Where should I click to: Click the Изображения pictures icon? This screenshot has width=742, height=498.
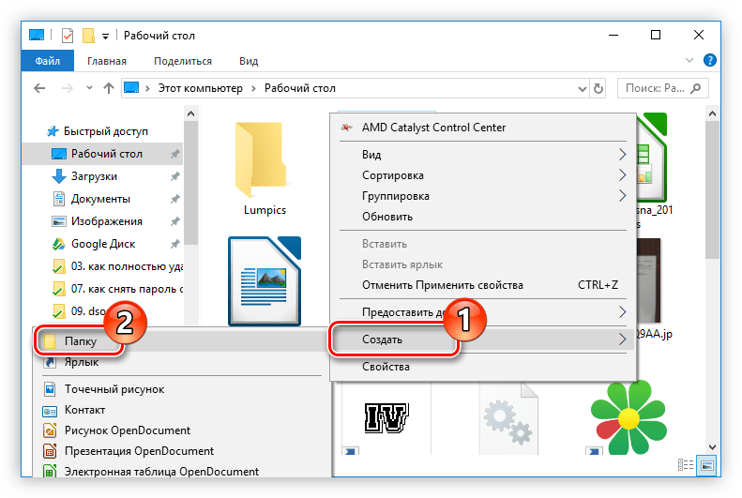click(x=58, y=220)
